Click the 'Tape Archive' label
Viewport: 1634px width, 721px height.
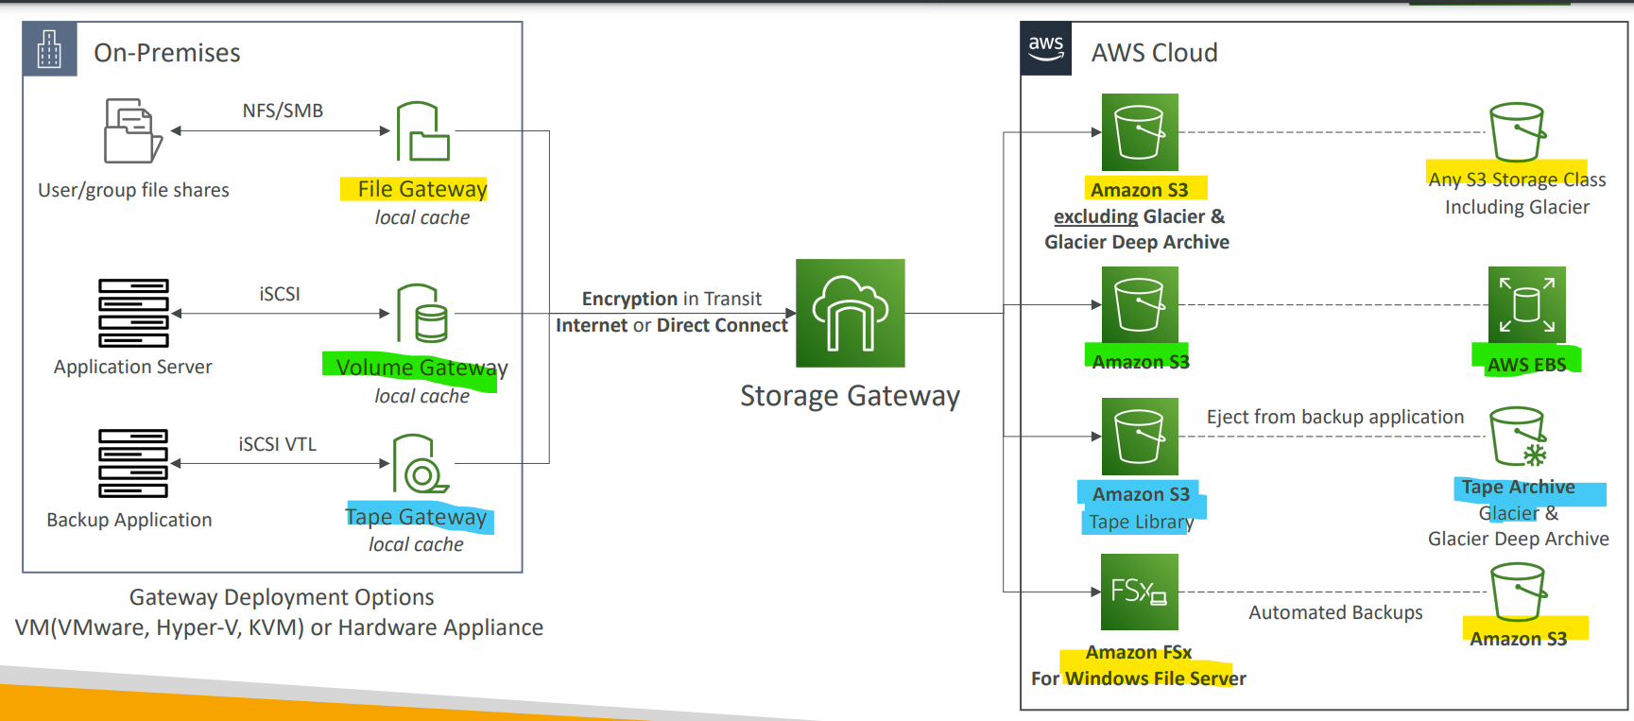pos(1518,487)
